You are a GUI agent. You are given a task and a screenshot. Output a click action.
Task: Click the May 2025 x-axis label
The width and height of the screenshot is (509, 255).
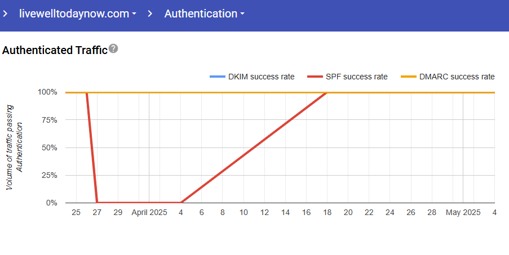463,212
